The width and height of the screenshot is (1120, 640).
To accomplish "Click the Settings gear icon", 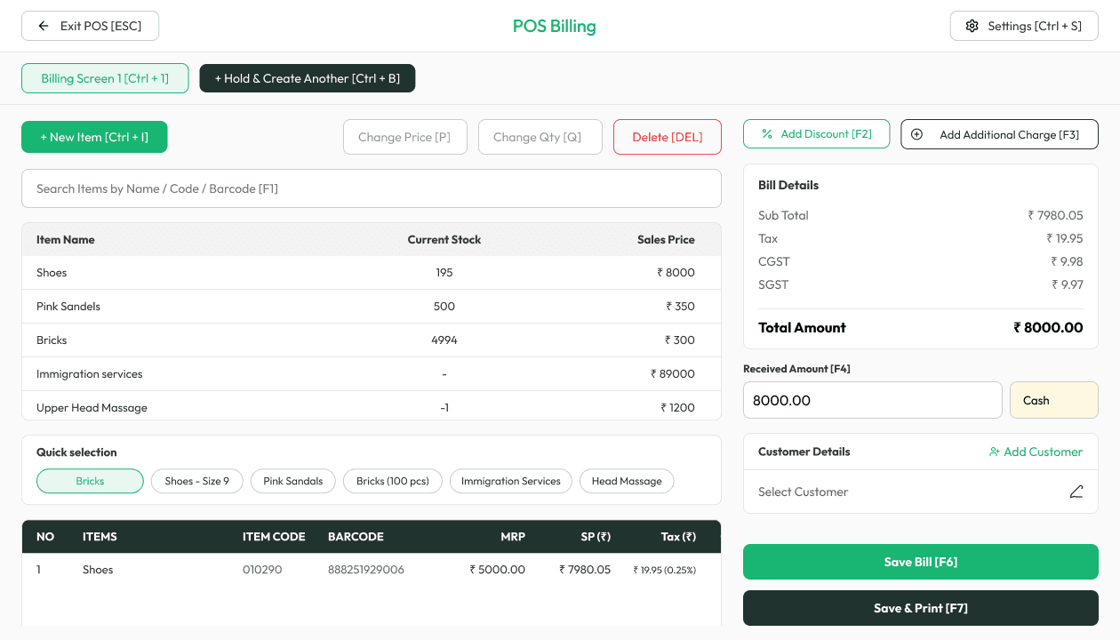I will pyautogui.click(x=972, y=26).
